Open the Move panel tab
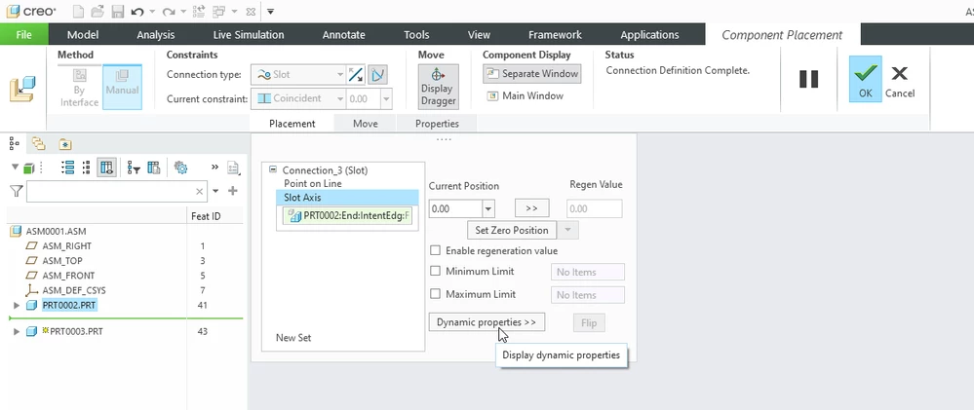 (366, 124)
